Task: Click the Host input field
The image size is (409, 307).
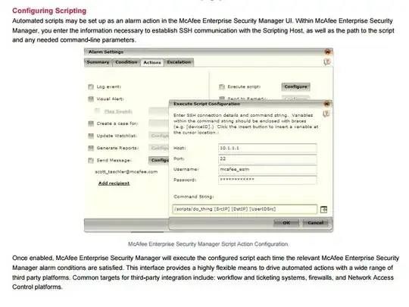Action: tap(267, 148)
